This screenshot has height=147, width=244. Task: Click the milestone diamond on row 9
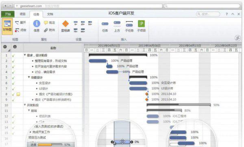pos(146,99)
